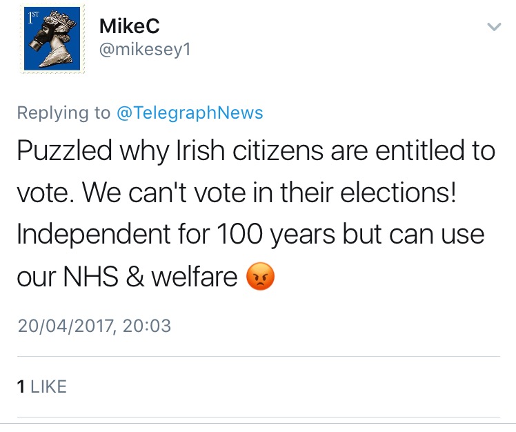The height and width of the screenshot is (432, 516).
Task: Open the 20/04/2017 date in the timestamp
Action: [66, 326]
